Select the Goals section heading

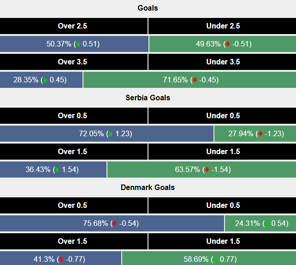click(x=148, y=8)
